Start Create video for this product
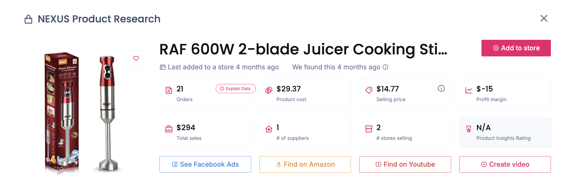Screen dimensions: 573x178 click(x=505, y=164)
